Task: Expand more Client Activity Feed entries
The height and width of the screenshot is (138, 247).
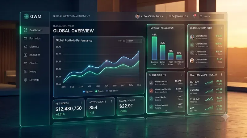Action: click(206, 66)
